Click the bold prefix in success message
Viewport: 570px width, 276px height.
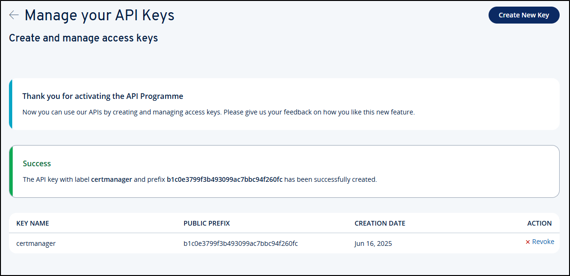(225, 179)
